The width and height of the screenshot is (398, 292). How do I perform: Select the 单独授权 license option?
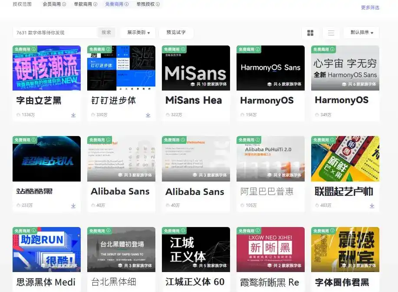[x=146, y=5]
